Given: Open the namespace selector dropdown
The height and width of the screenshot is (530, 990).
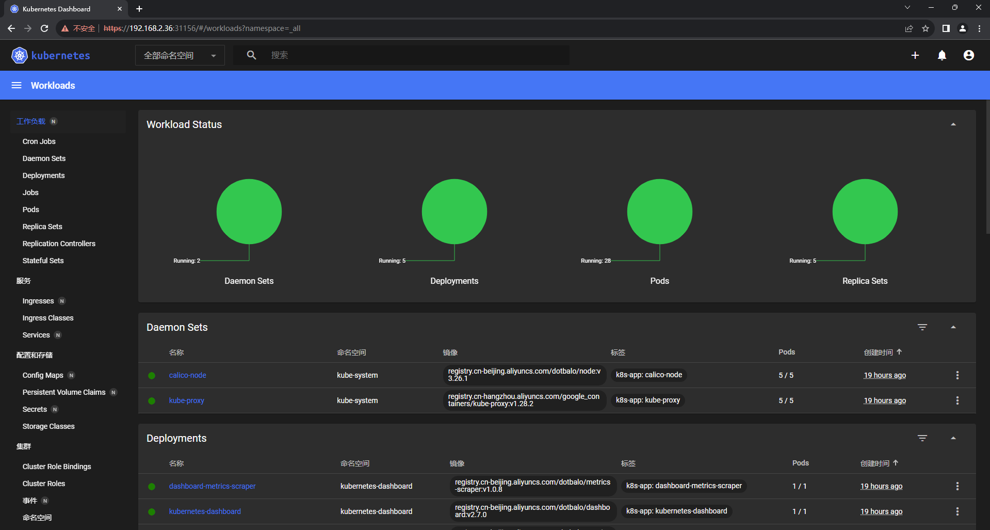Looking at the screenshot, I should pos(180,55).
